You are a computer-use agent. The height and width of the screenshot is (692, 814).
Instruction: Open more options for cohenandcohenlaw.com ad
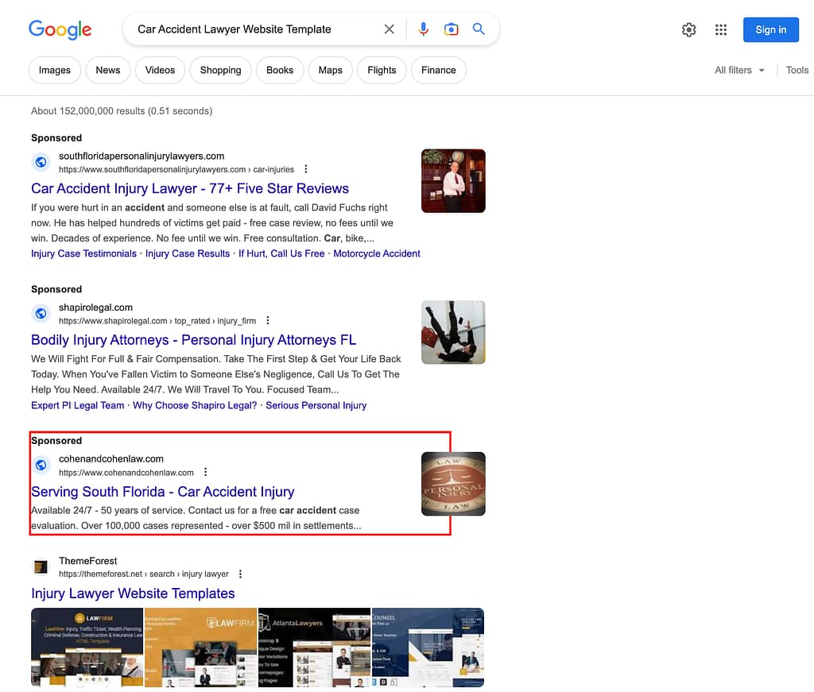click(x=206, y=472)
